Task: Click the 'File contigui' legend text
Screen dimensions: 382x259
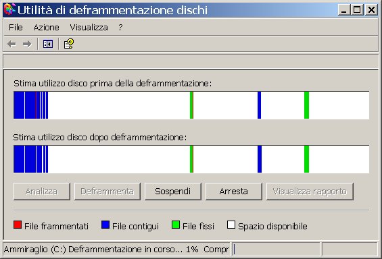Action: click(x=135, y=226)
